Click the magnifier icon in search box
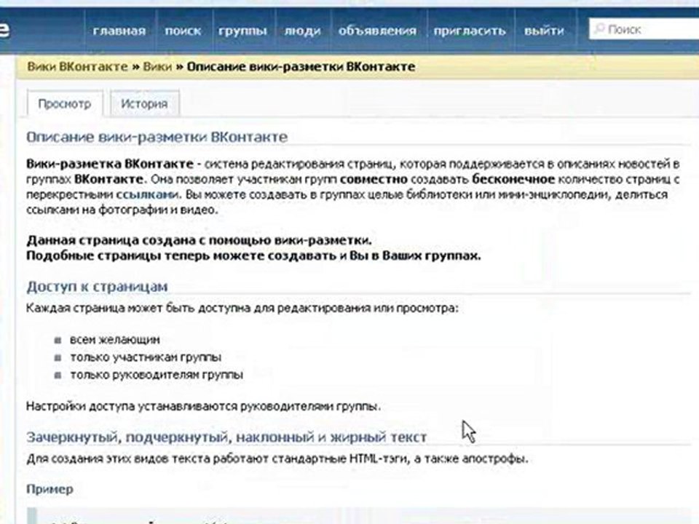The width and height of the screenshot is (699, 524). coord(599,29)
